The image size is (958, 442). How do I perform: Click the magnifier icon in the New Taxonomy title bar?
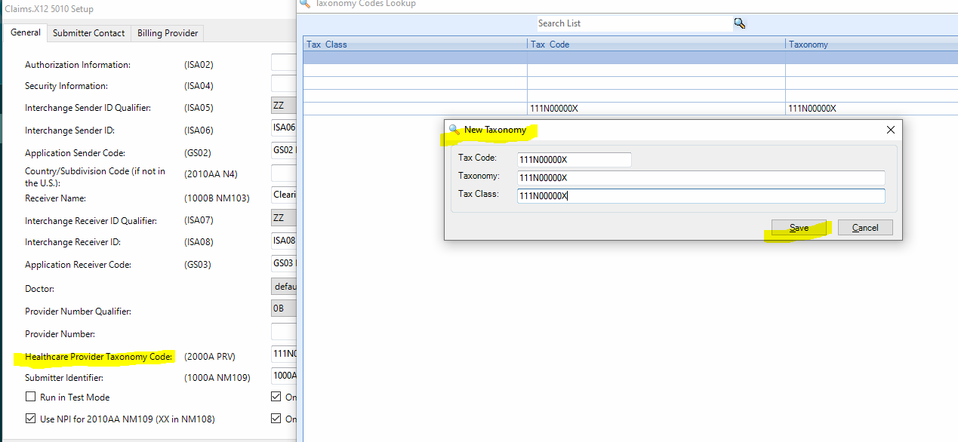pos(454,129)
